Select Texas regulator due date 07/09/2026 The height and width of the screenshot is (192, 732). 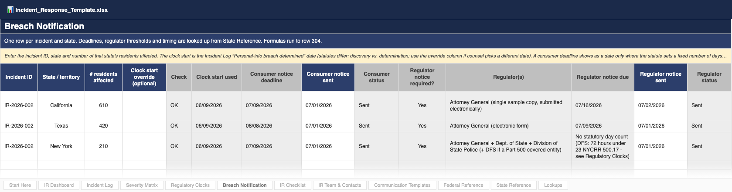pyautogui.click(x=603, y=126)
